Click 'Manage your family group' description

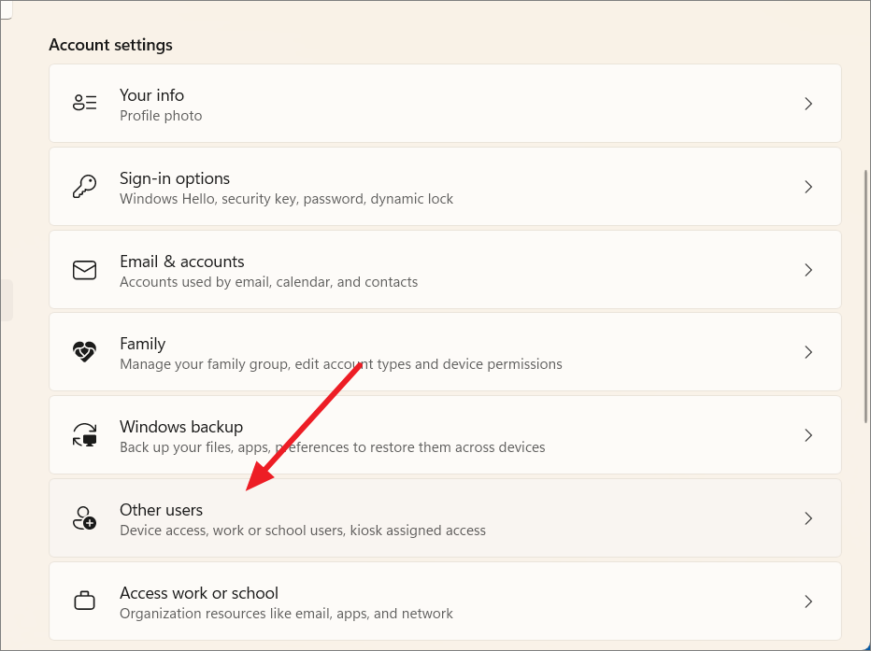[340, 364]
